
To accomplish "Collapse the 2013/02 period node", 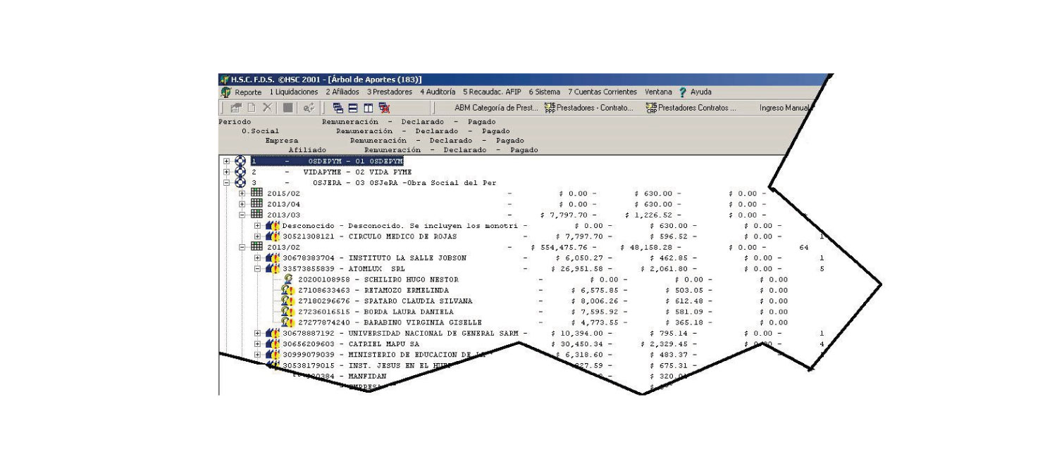I will [x=242, y=247].
